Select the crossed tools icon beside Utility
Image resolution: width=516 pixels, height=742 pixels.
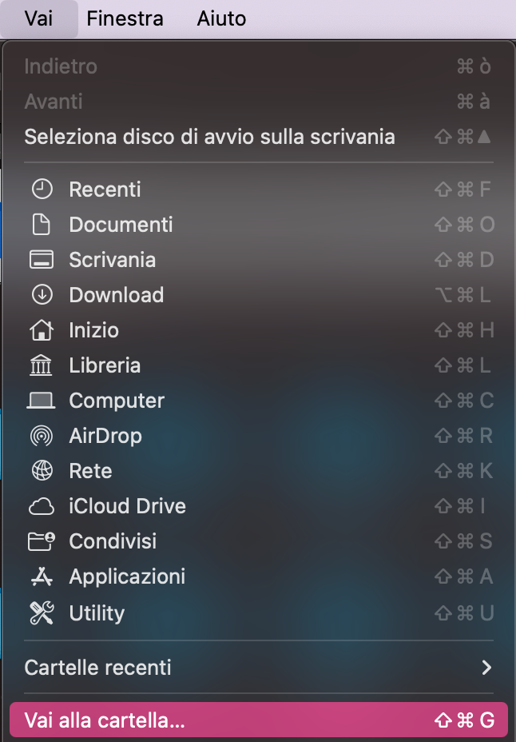[45, 612]
